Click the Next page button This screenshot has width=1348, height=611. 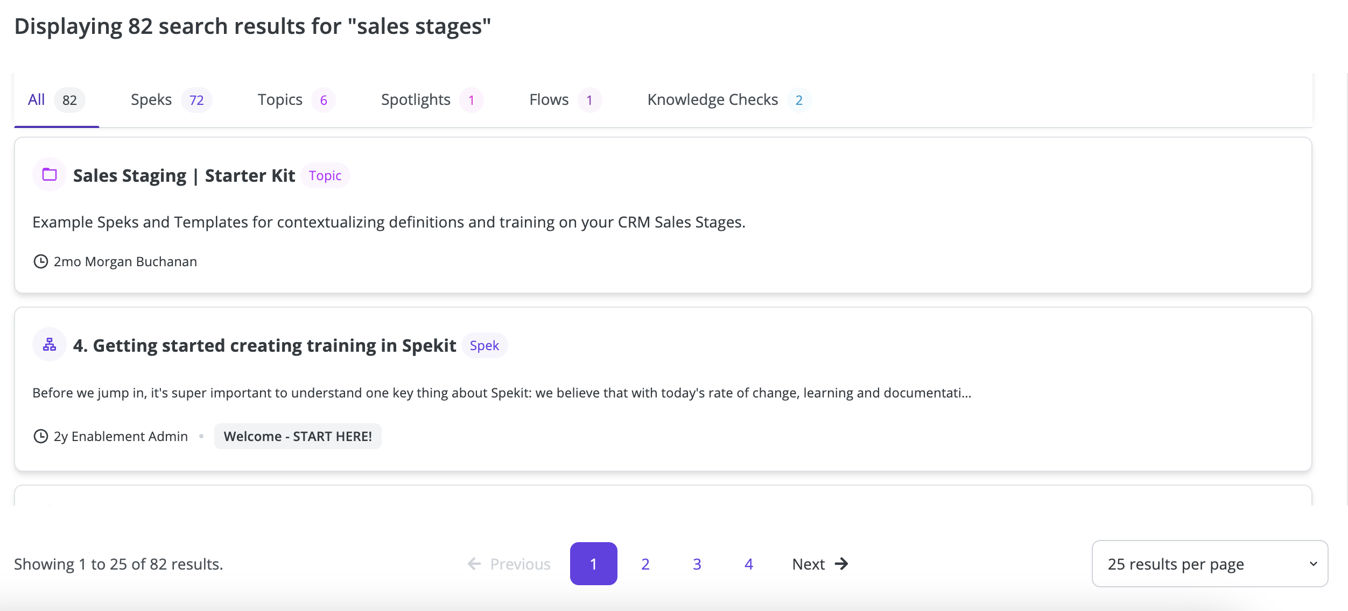click(820, 564)
